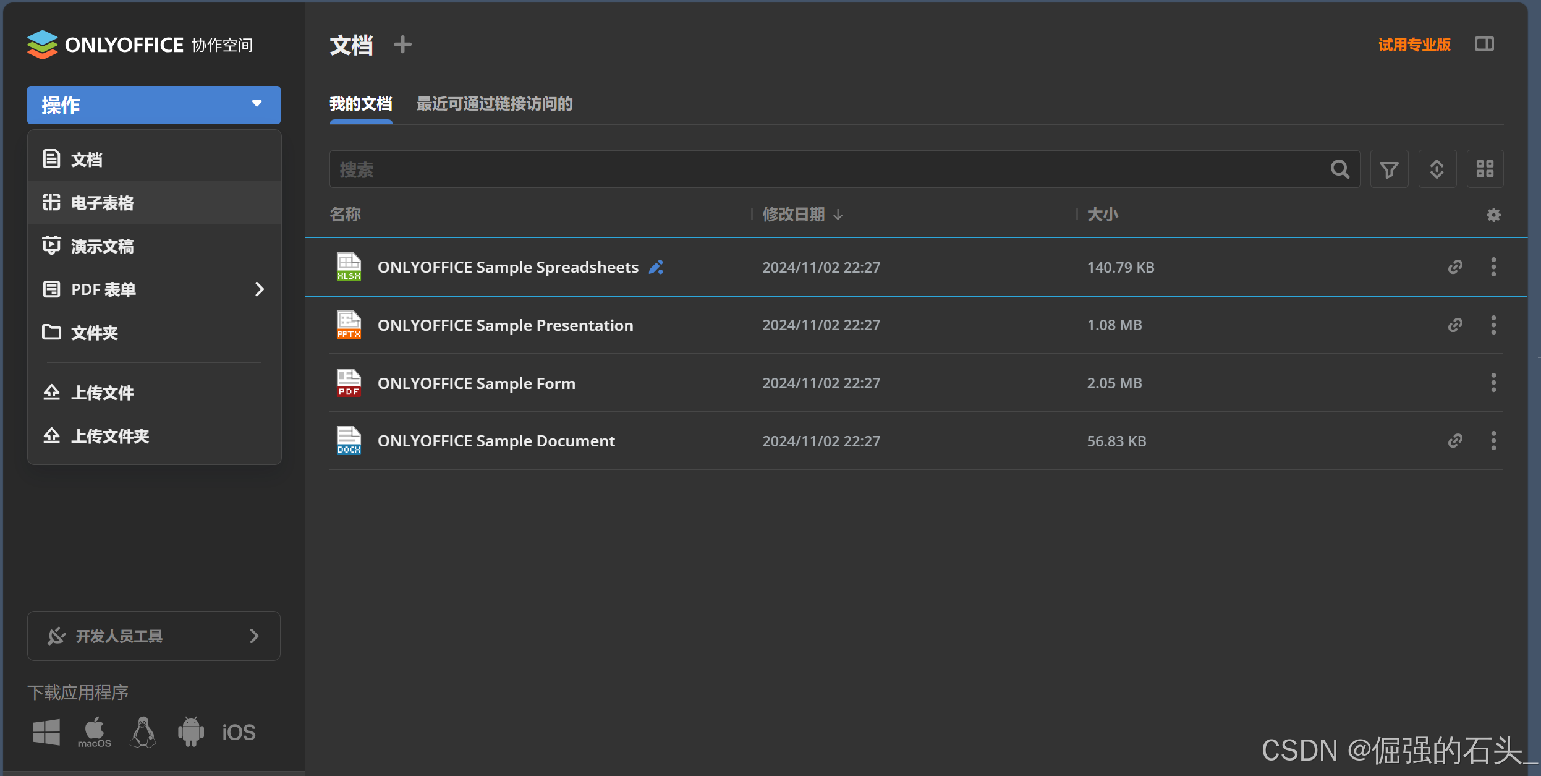The width and height of the screenshot is (1541, 776).
Task: Choose 上传文件 from the menu
Action: coord(155,392)
